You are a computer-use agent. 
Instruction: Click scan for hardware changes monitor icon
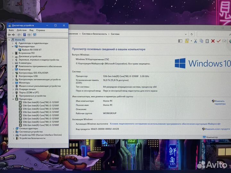point(34,35)
